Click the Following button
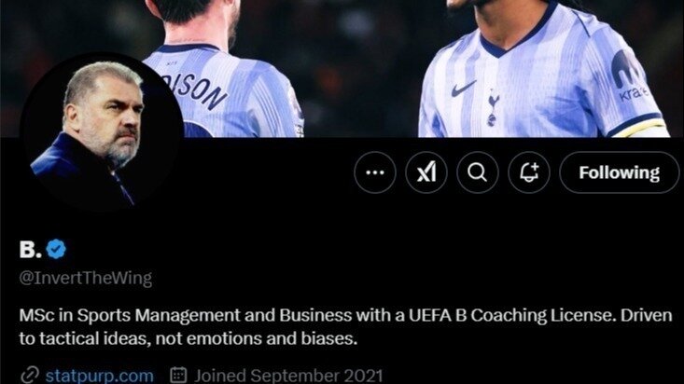 (x=619, y=172)
